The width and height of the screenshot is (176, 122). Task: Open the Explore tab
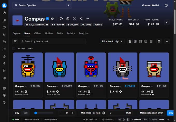tap(17, 33)
